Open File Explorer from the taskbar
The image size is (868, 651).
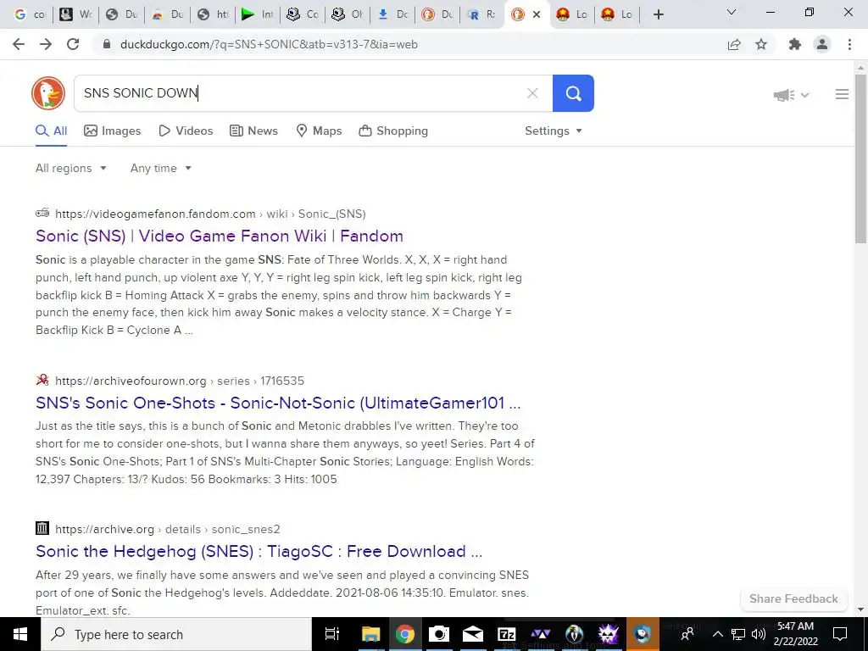click(x=371, y=634)
